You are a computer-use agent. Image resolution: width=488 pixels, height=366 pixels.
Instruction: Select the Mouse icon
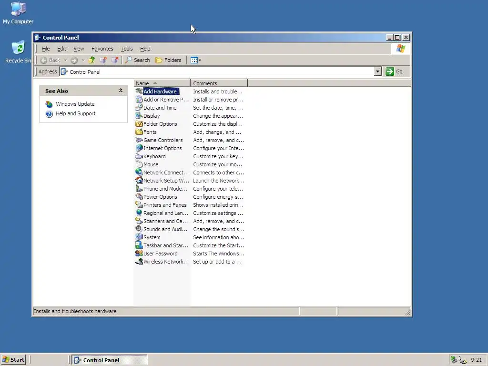pyautogui.click(x=139, y=164)
